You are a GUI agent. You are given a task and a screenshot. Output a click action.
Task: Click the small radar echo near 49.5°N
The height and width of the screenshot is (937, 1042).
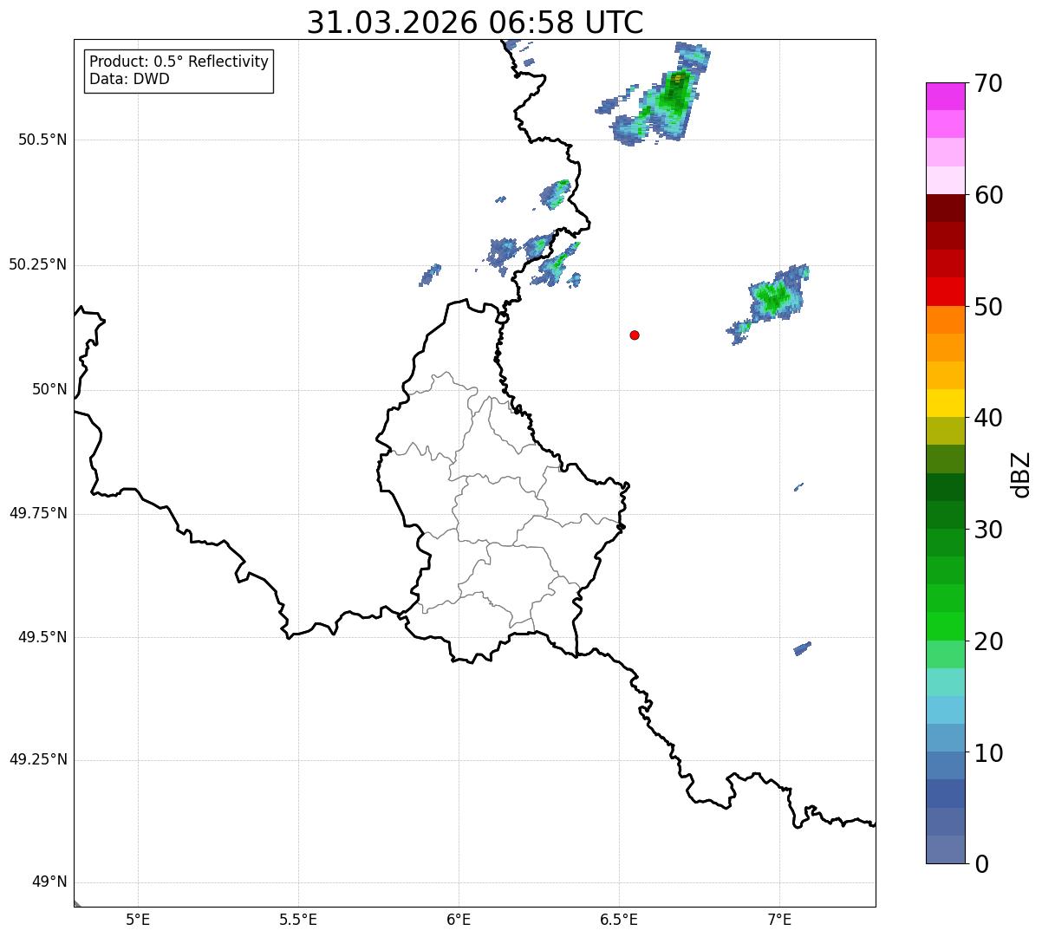point(802,648)
